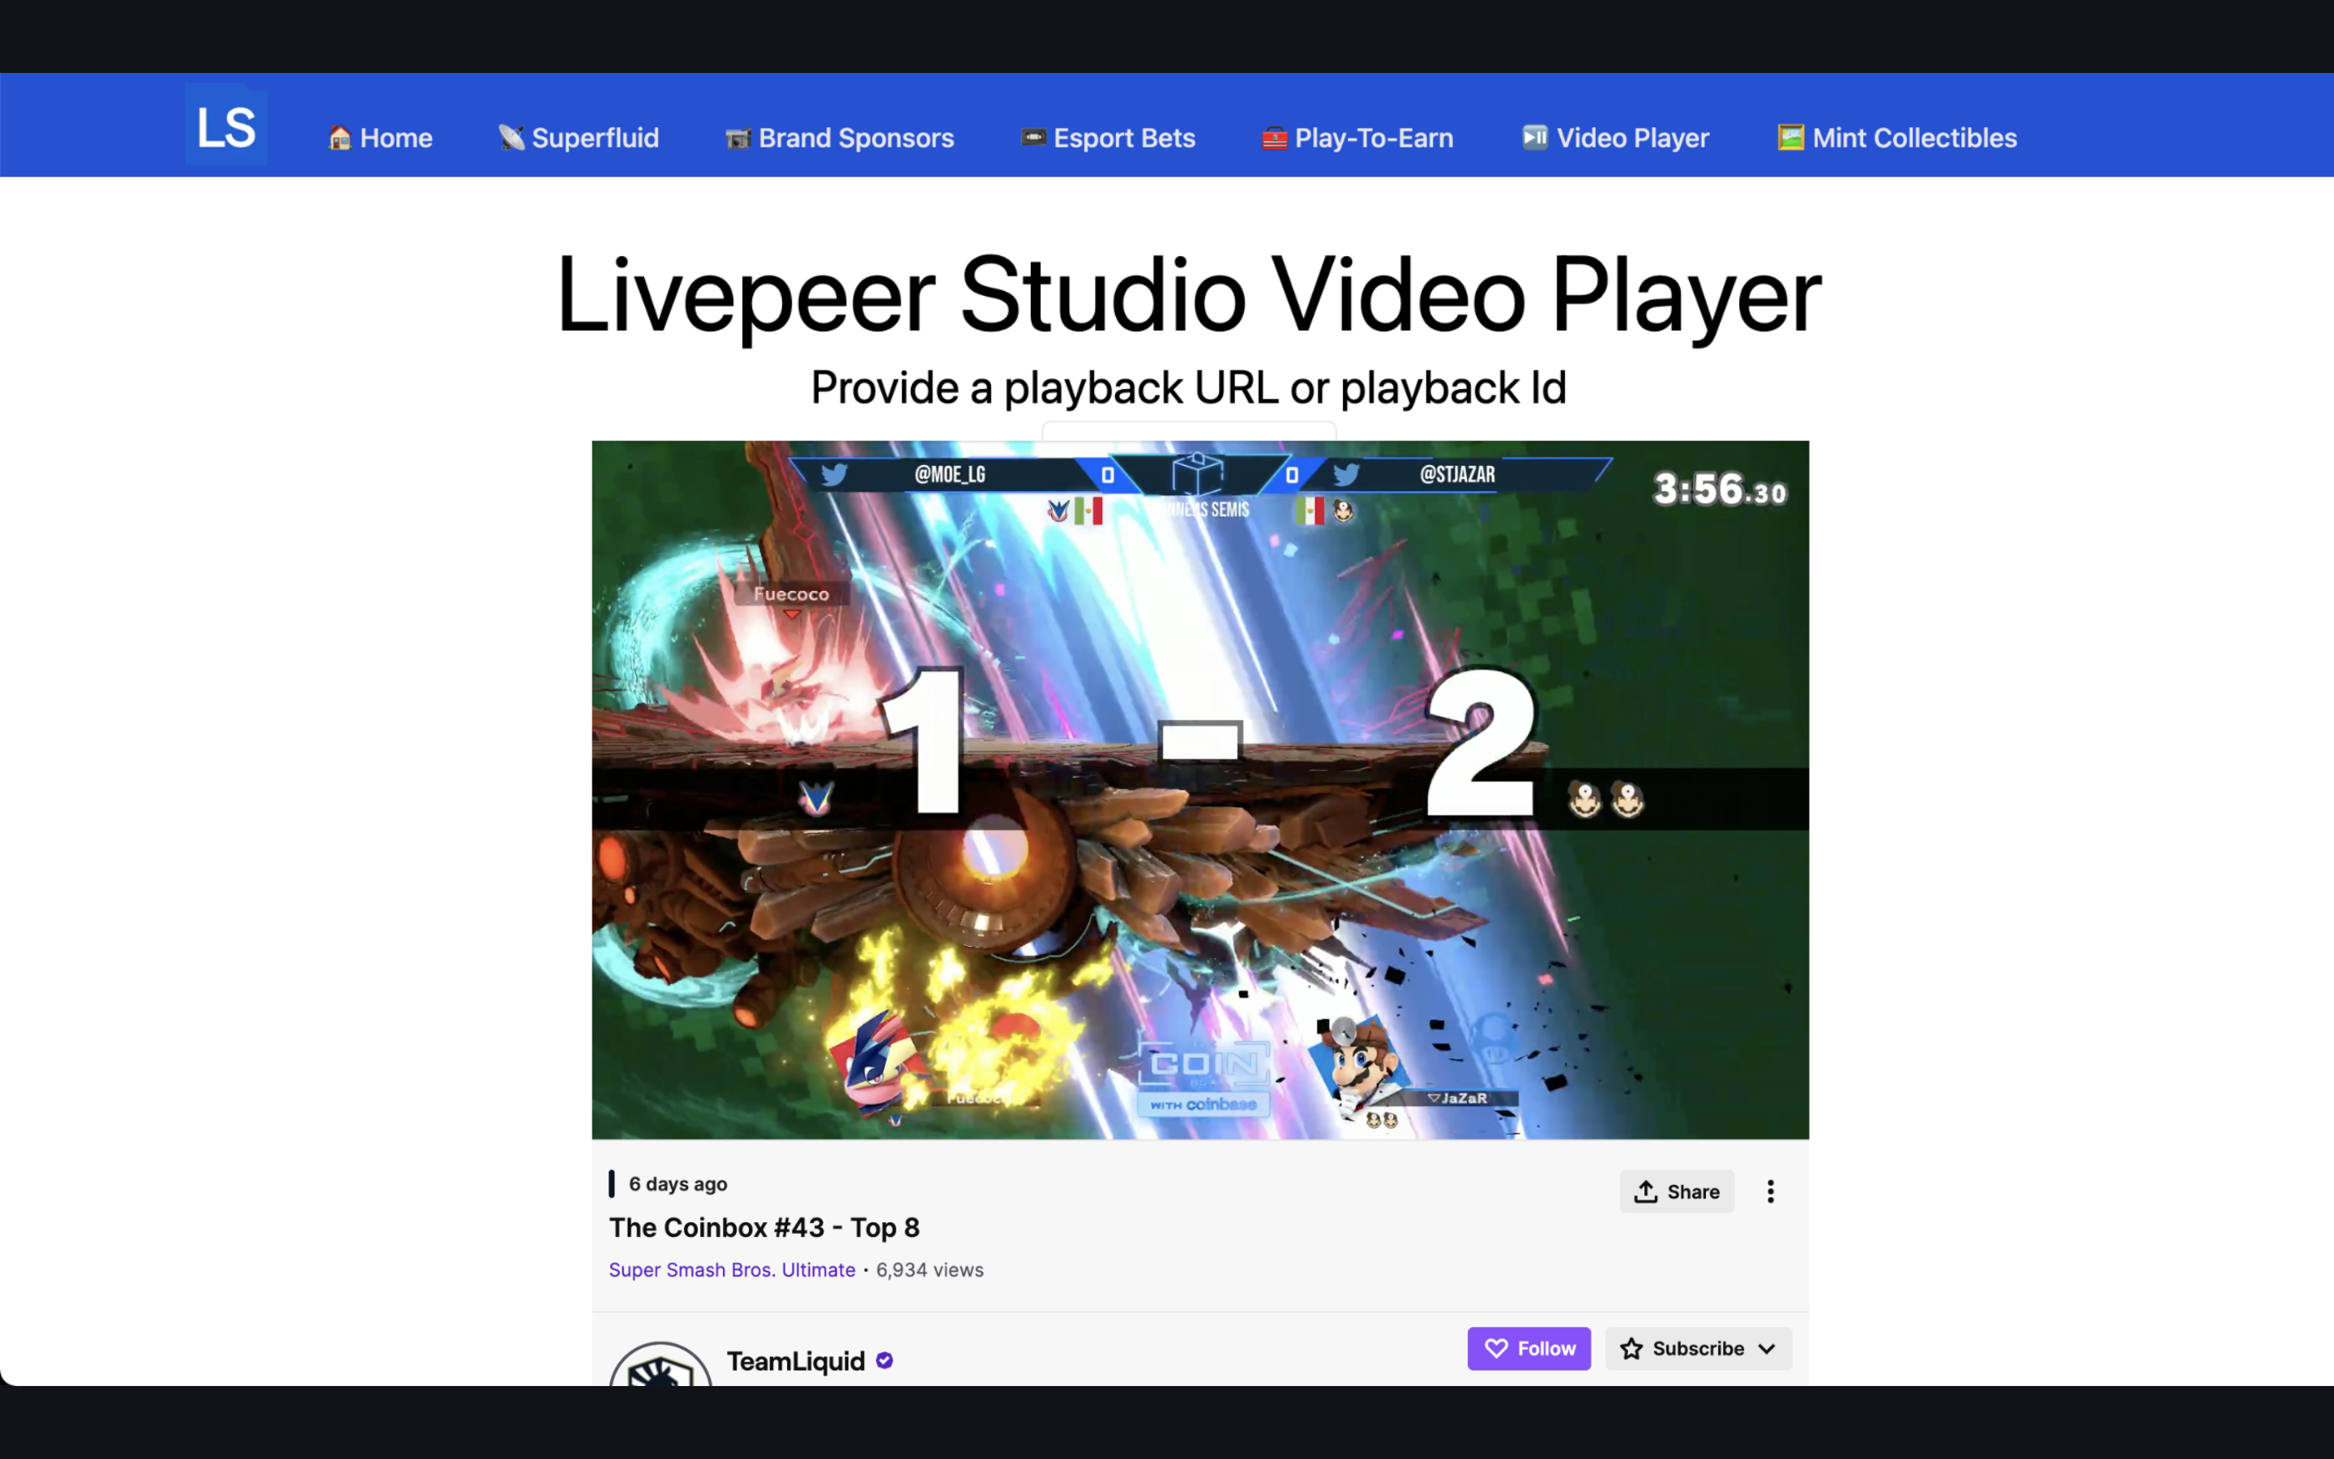Click the TeamLiquid verified badge

pos(884,1361)
